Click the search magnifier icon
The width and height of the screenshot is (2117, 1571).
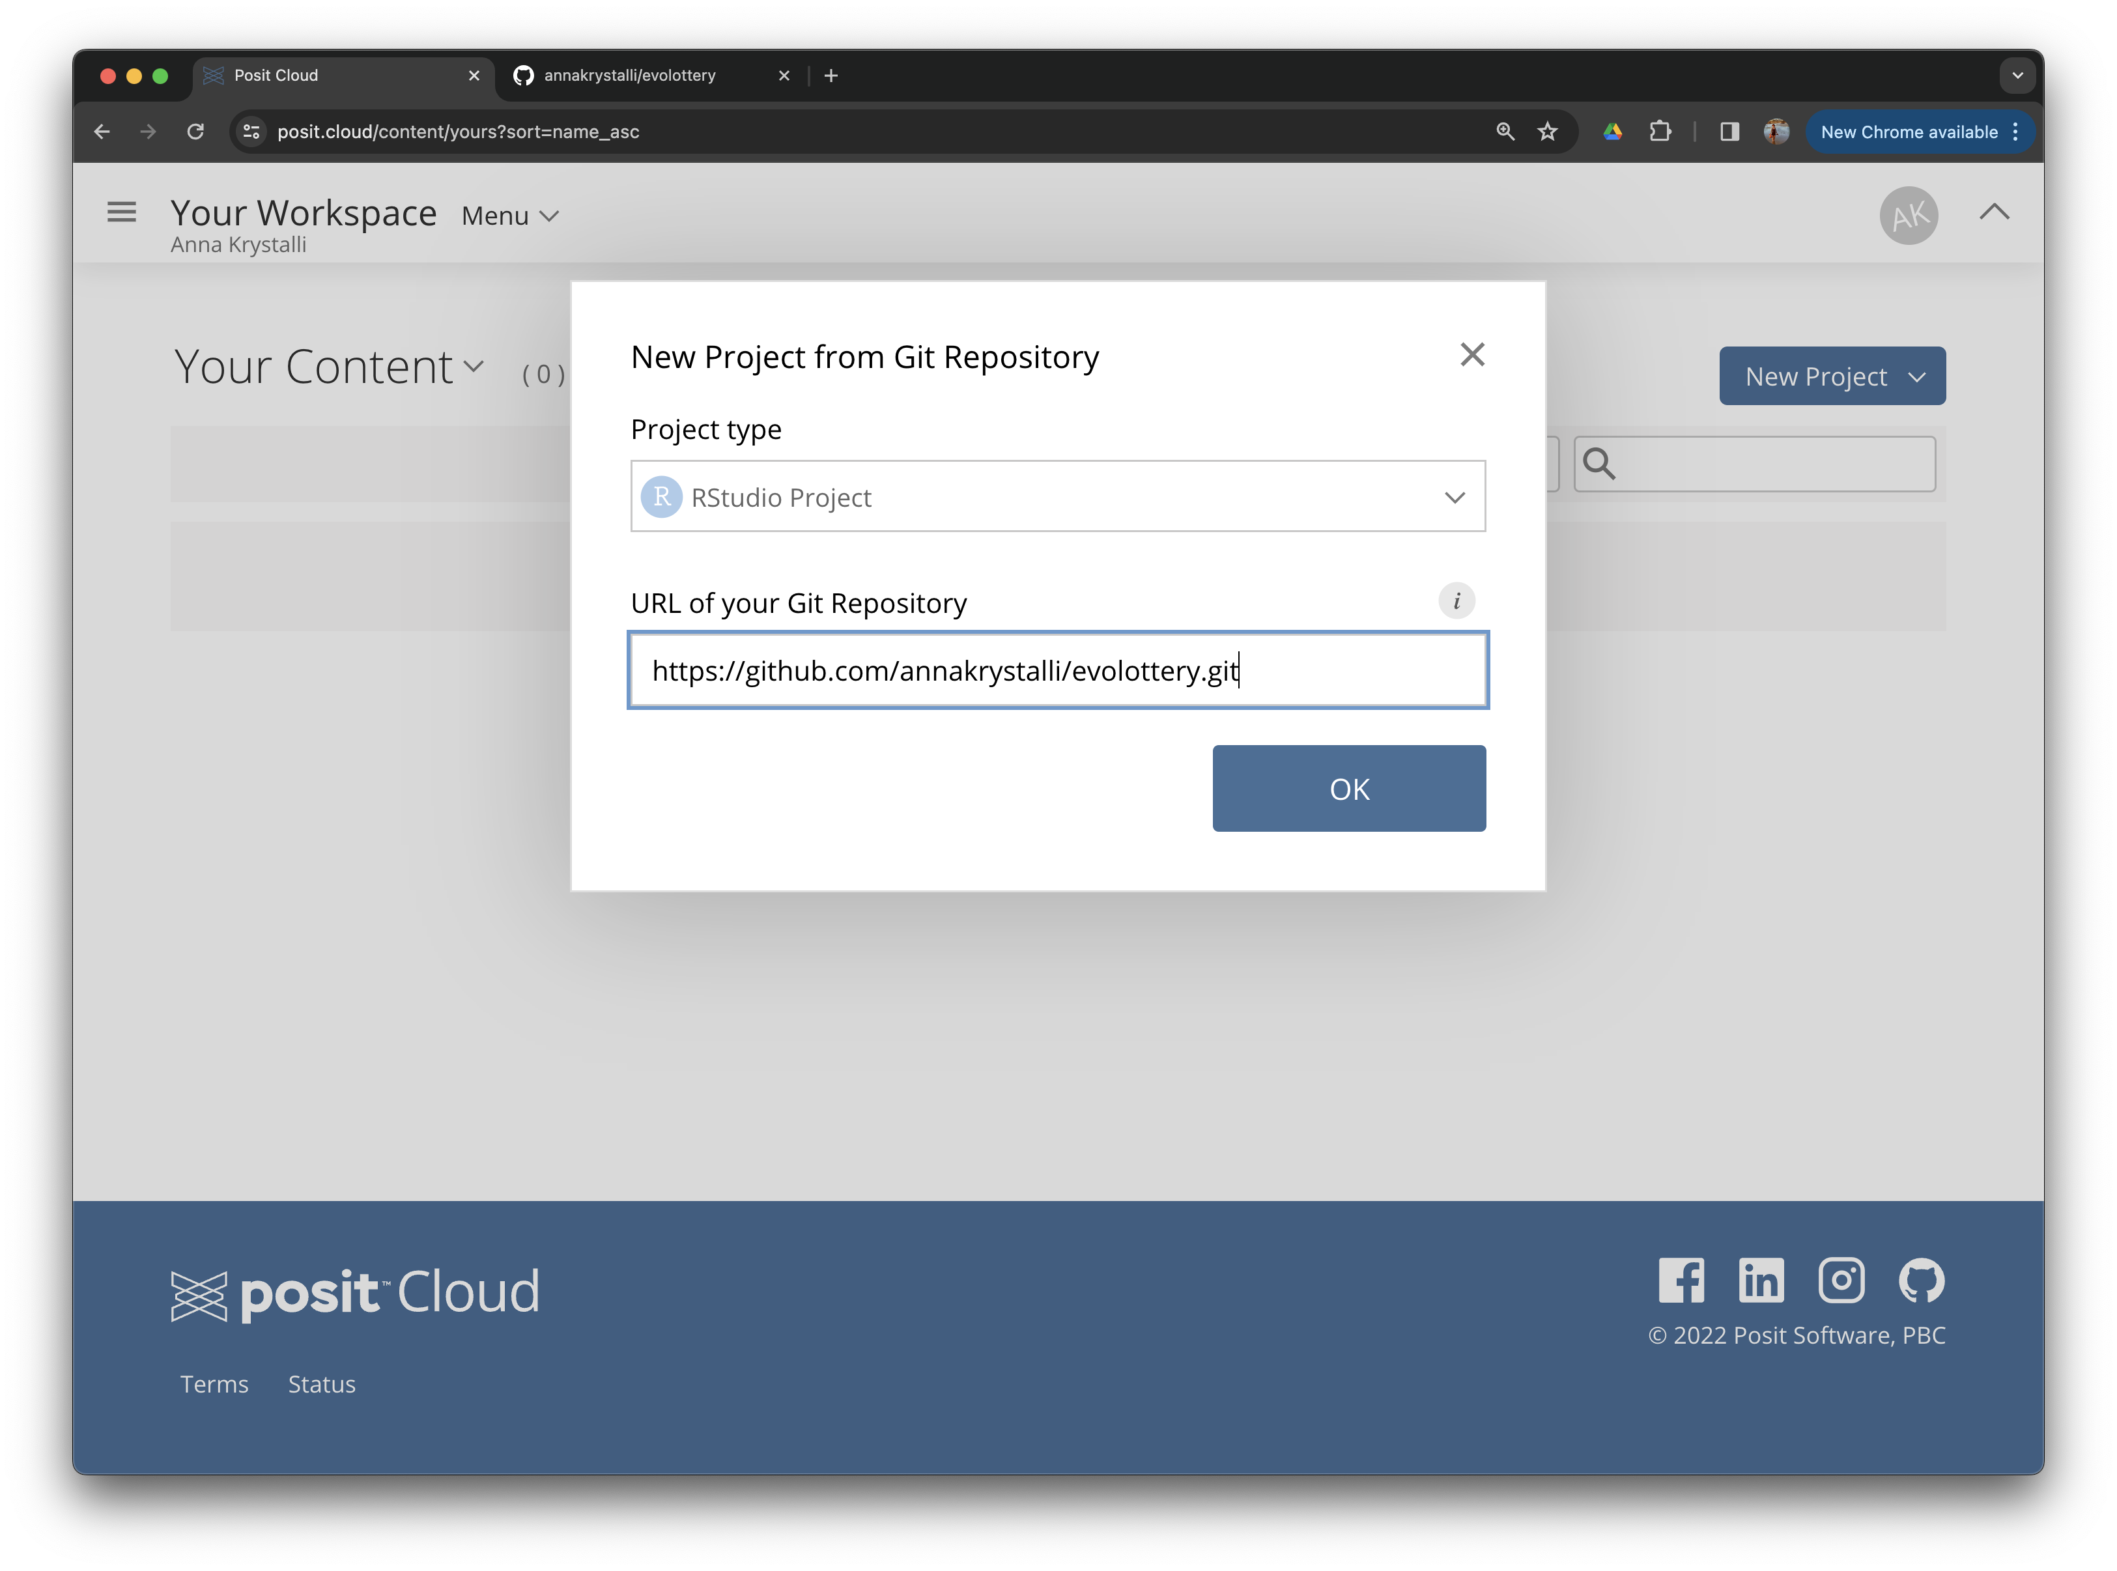click(x=1598, y=464)
